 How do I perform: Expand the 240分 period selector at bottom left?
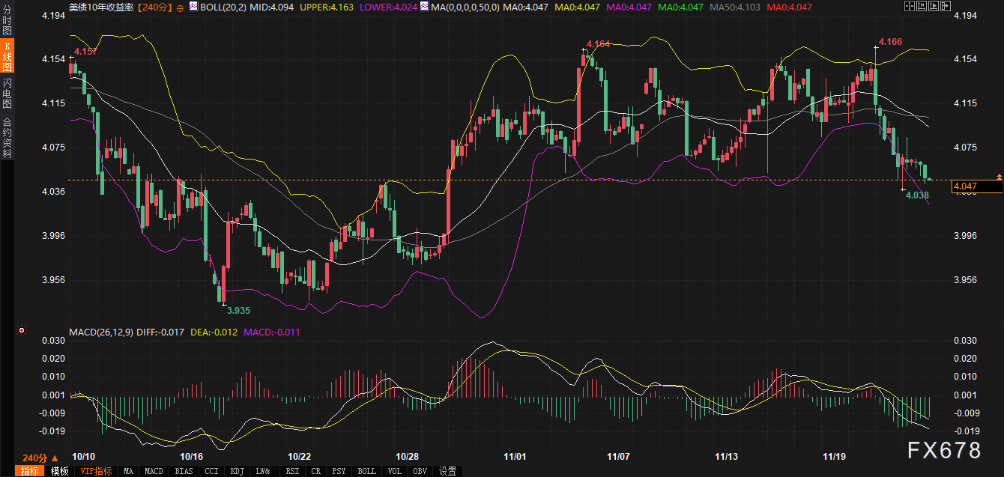pyautogui.click(x=40, y=458)
